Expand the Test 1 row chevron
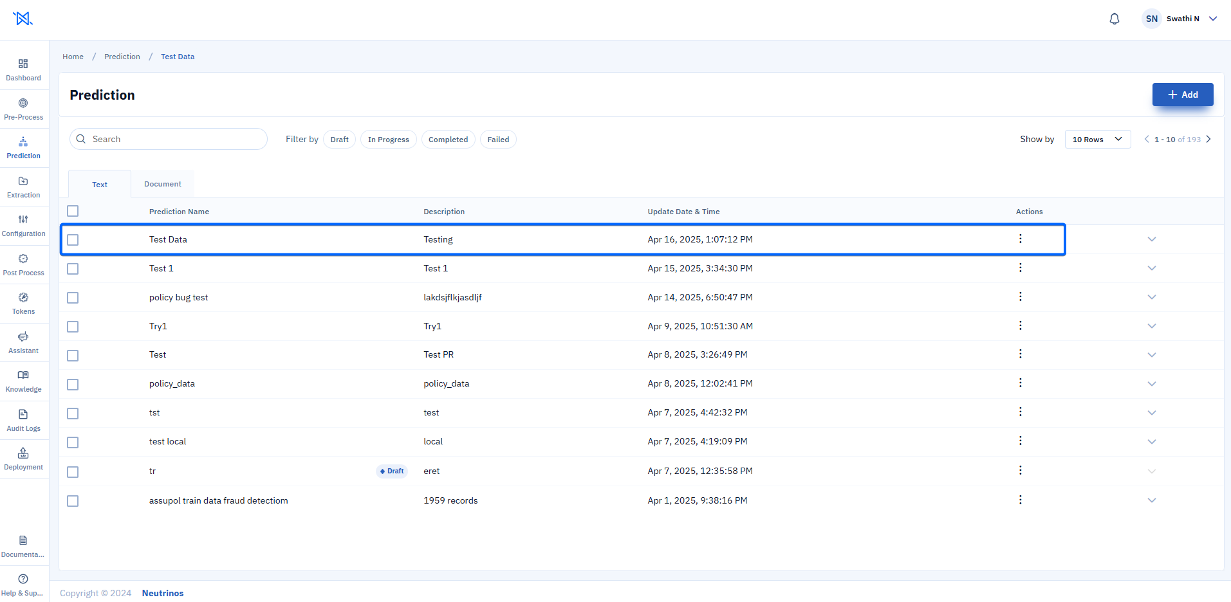Image resolution: width=1231 pixels, height=602 pixels. (x=1152, y=268)
